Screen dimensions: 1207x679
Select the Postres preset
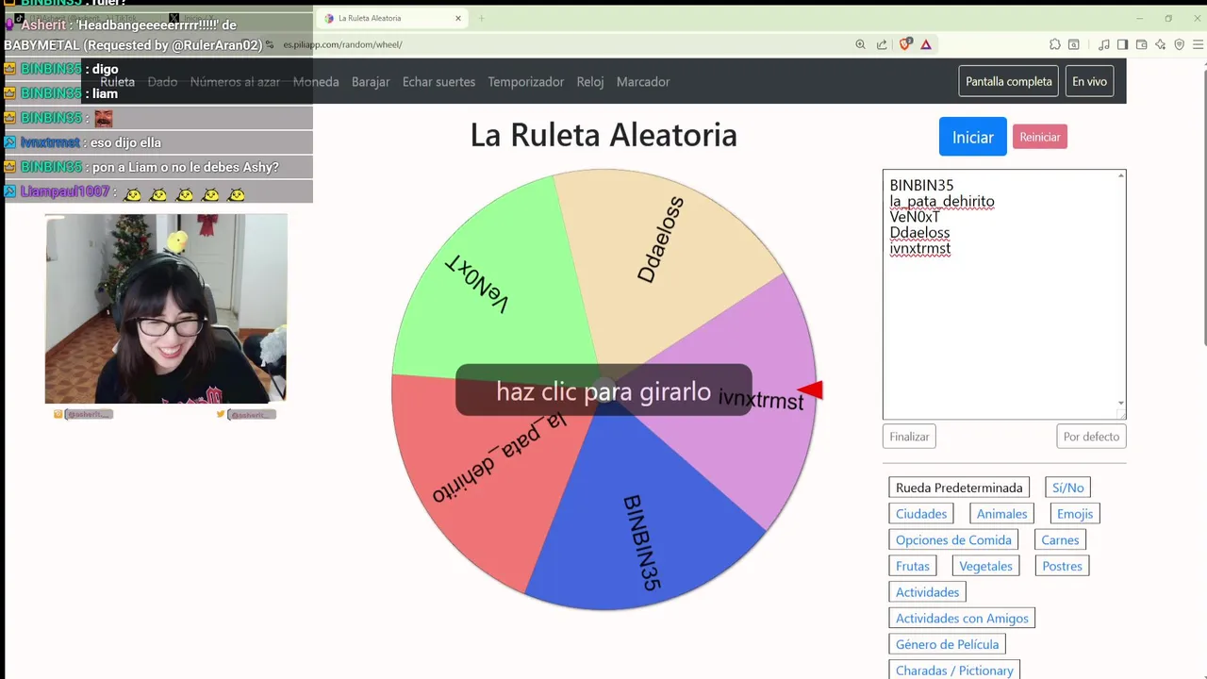pos(1062,566)
